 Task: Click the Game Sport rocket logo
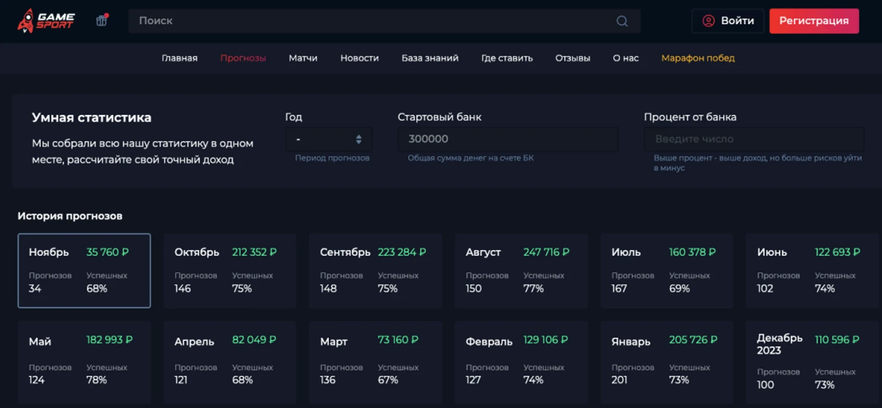pos(46,21)
